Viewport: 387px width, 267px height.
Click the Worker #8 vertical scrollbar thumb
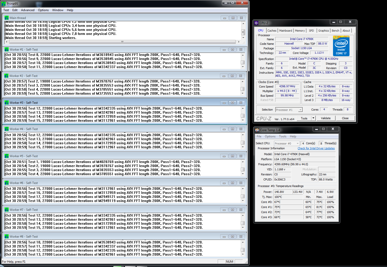pos(243,250)
